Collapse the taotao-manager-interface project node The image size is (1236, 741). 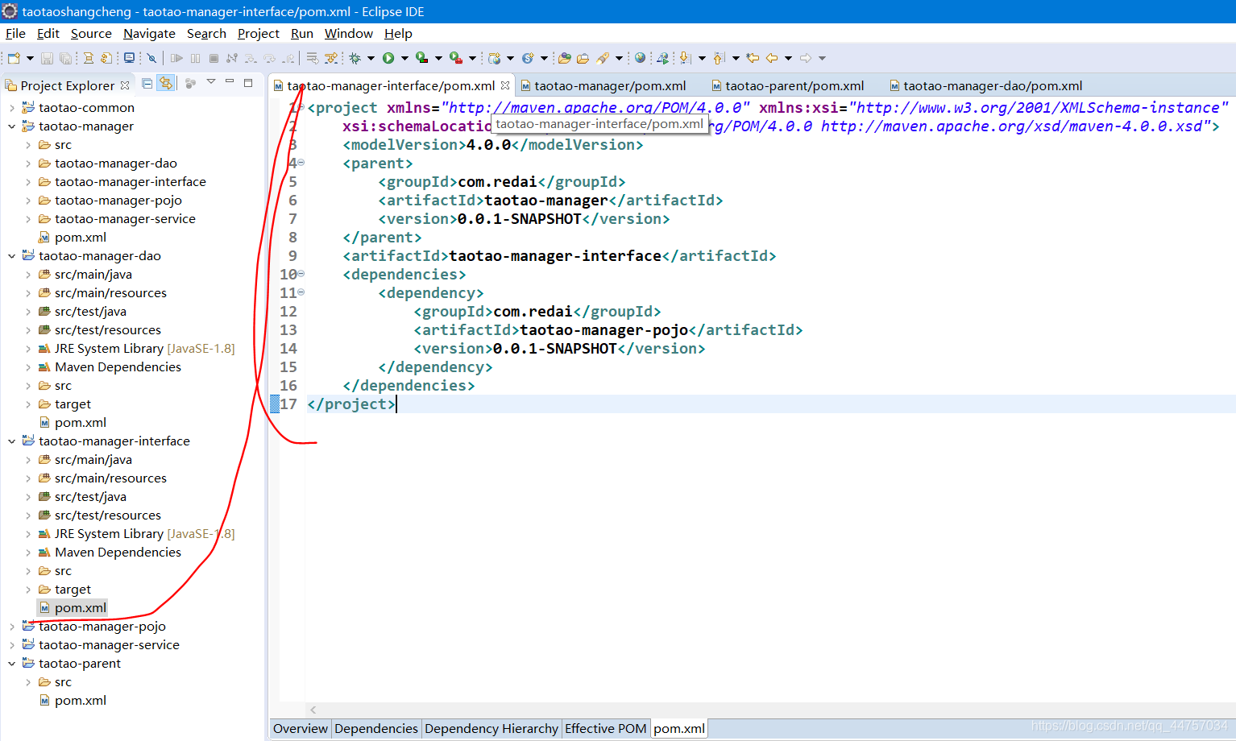tap(11, 441)
